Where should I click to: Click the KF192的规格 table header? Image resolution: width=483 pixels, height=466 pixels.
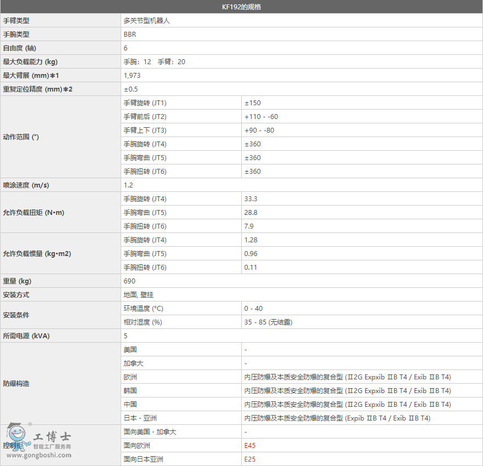tap(241, 7)
